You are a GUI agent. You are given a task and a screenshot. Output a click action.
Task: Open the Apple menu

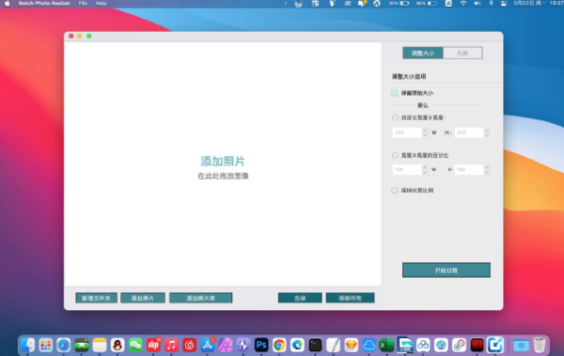coord(8,3)
